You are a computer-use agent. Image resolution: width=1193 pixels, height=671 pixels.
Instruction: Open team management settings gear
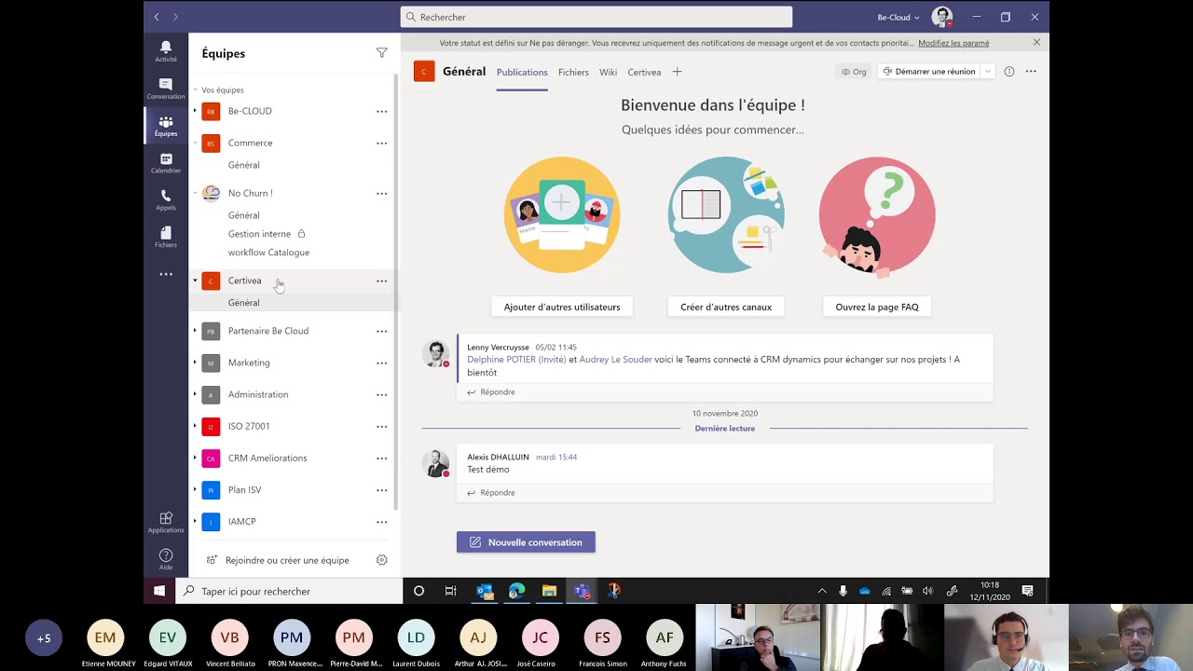pos(382,560)
